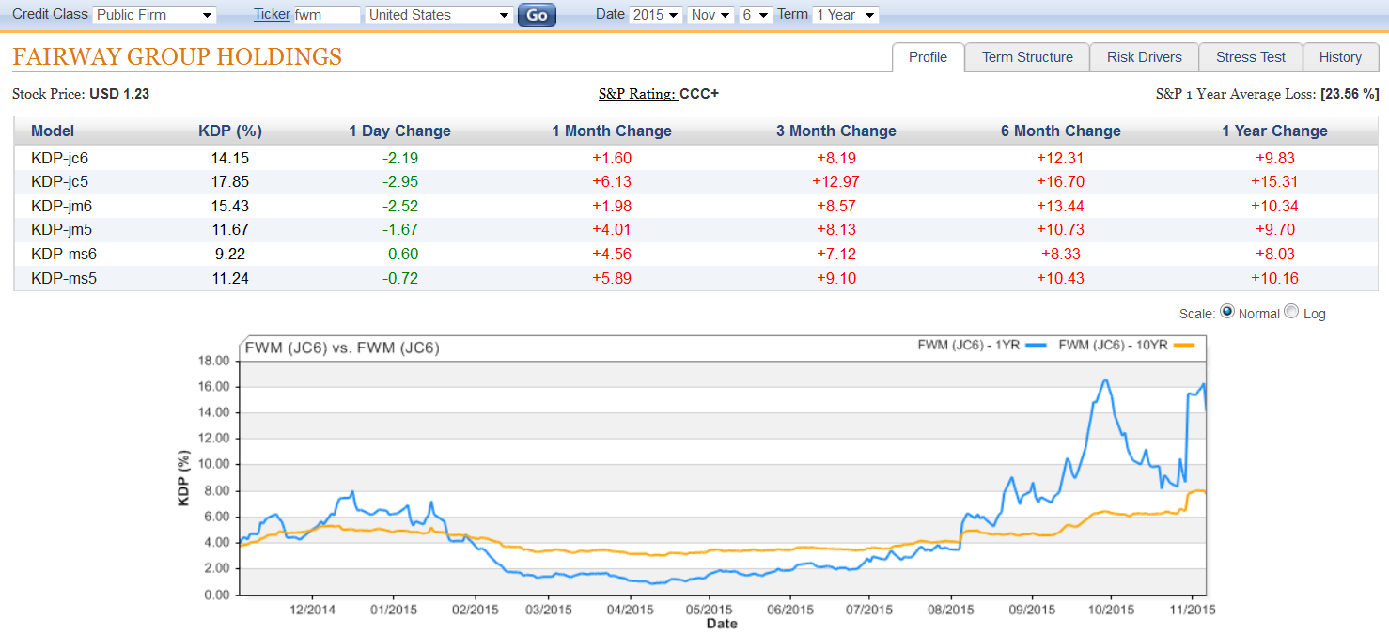This screenshot has height=634, width=1389.
Task: Click the Model column header
Action: (x=53, y=131)
